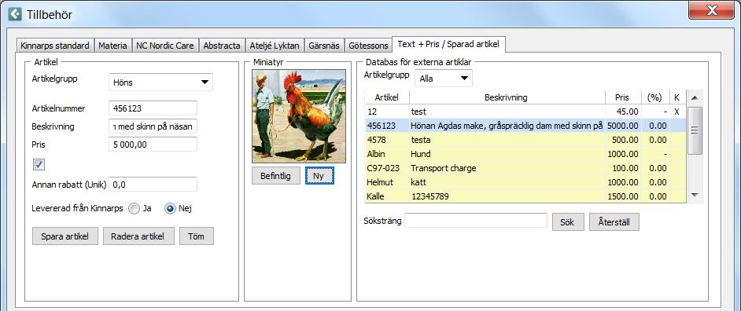Click the K column header
The width and height of the screenshot is (741, 311).
pyautogui.click(x=676, y=97)
